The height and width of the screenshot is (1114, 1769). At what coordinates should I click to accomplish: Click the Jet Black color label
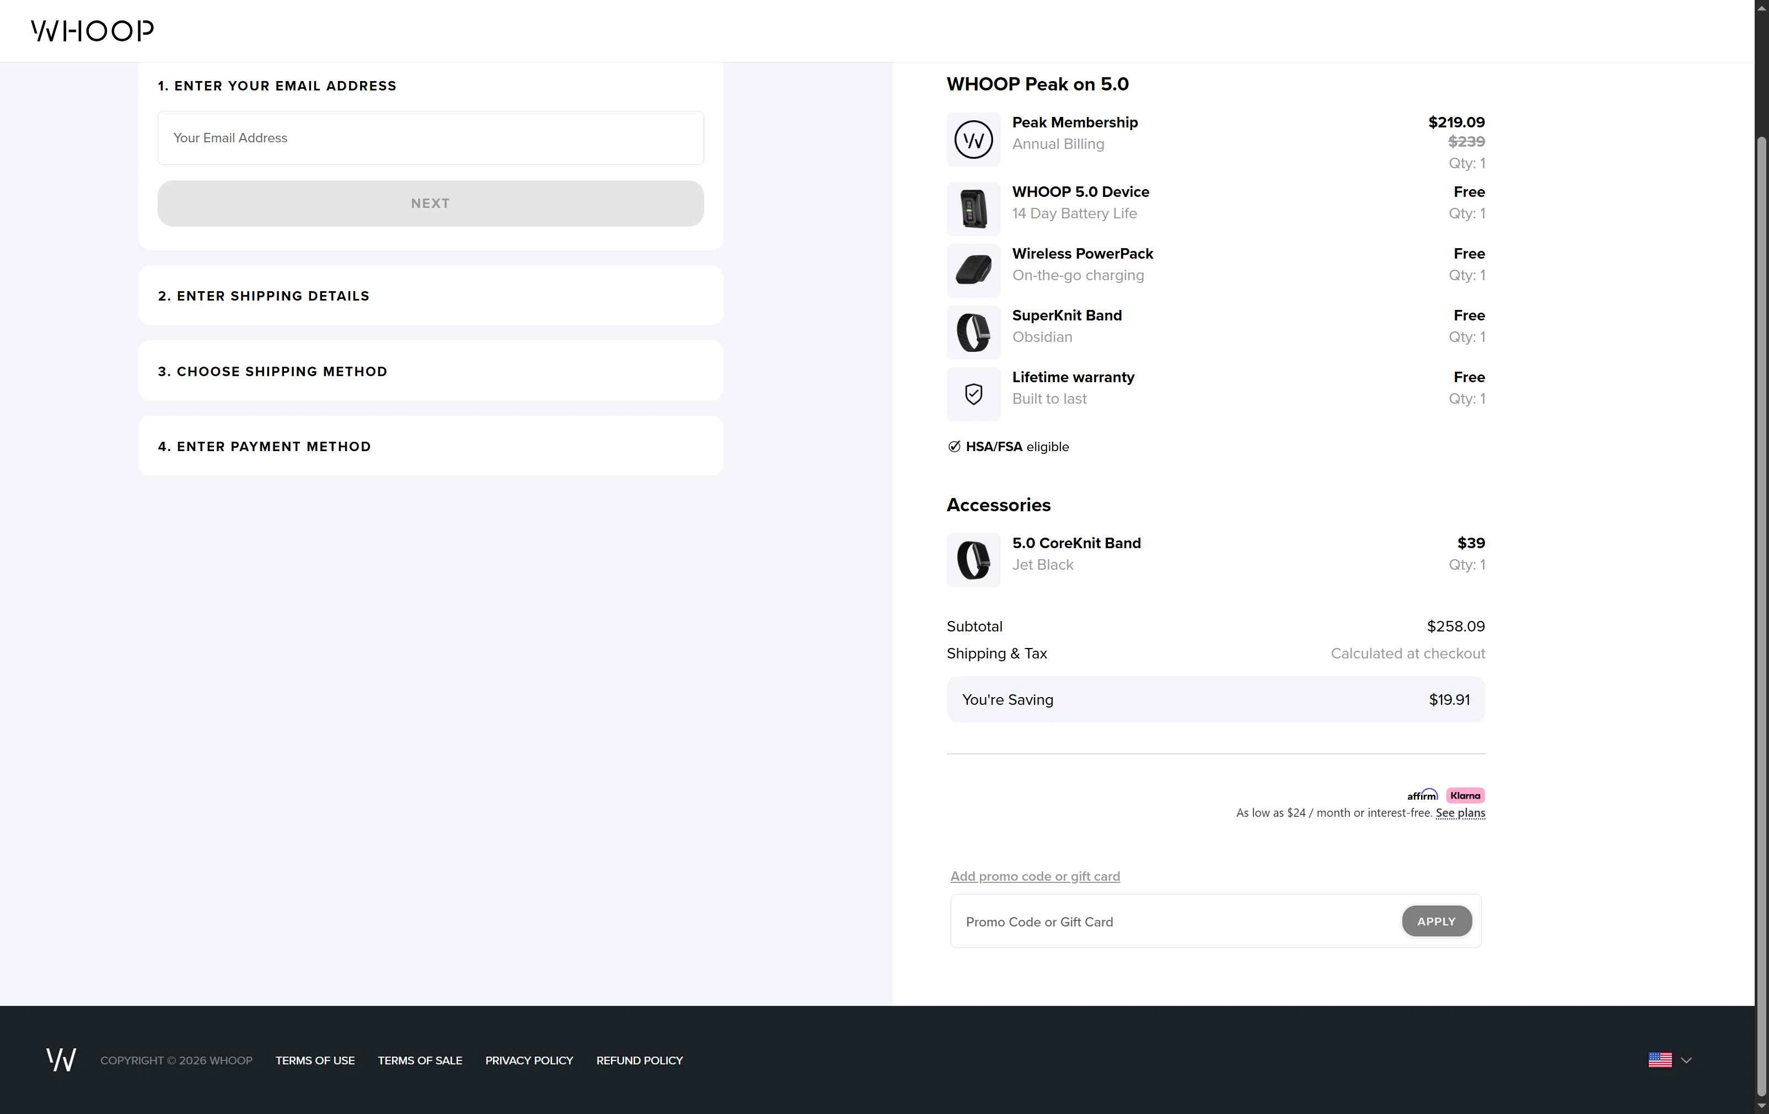[1042, 564]
